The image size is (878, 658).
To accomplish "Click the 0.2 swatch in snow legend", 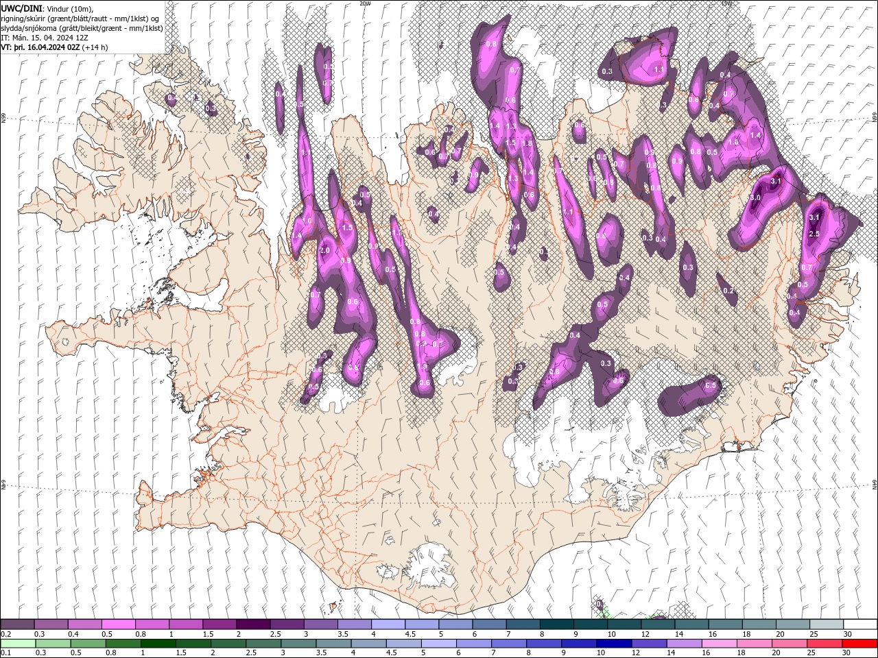I will [17, 624].
